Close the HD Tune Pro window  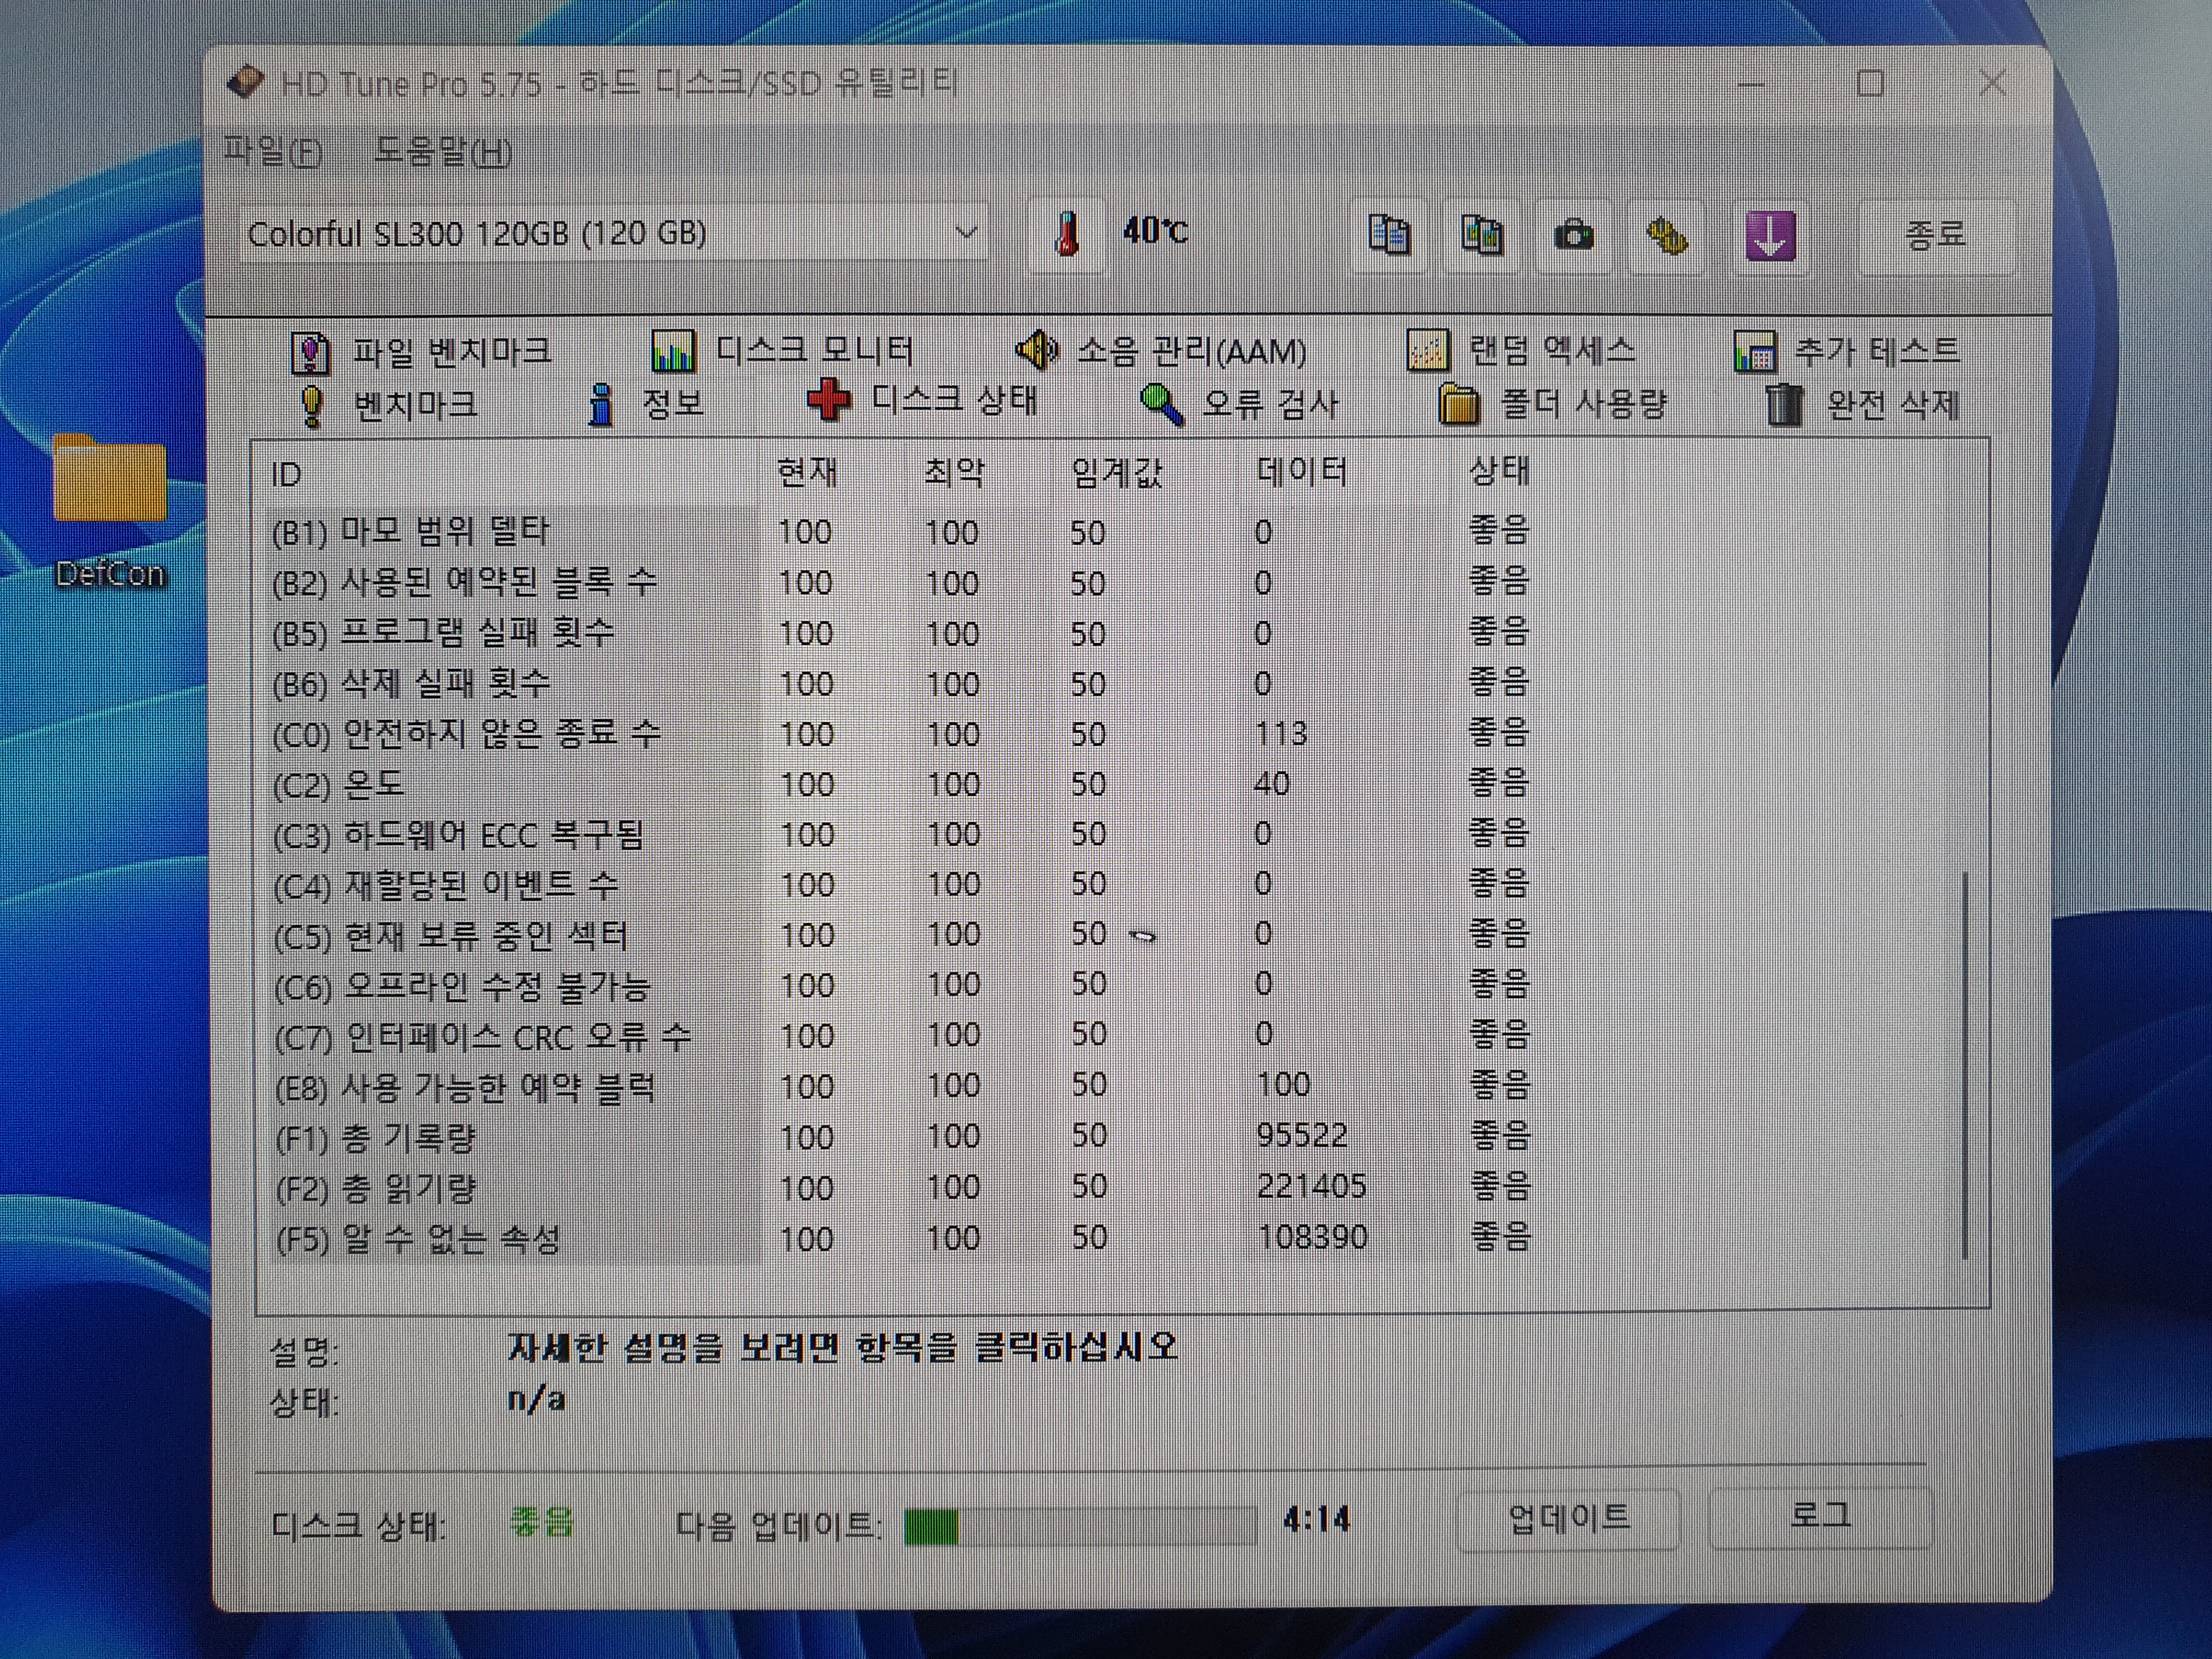(x=1992, y=83)
